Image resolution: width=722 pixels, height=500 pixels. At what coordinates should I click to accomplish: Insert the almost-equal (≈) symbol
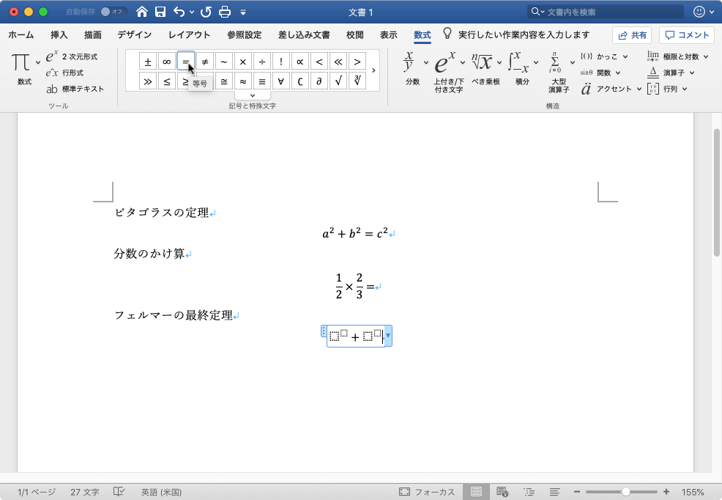pos(242,81)
